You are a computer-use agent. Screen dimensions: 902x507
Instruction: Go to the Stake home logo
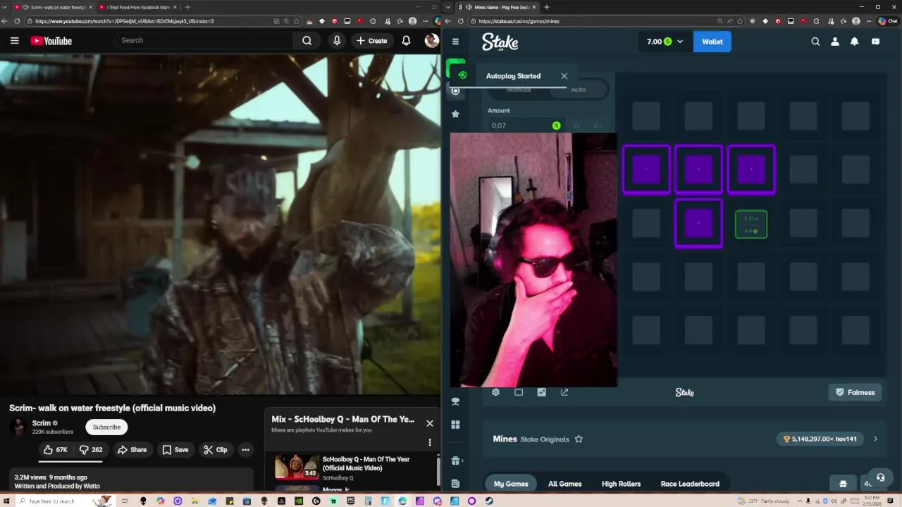tap(500, 42)
